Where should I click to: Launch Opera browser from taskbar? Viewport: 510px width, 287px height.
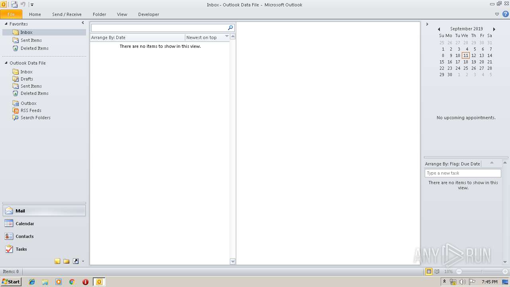click(85, 282)
